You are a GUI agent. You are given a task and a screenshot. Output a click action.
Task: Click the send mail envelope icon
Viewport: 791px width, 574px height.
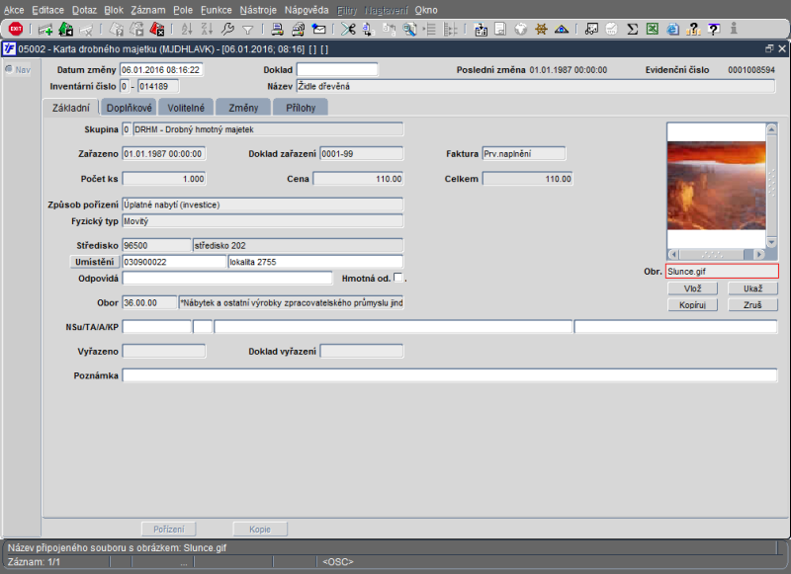point(318,30)
